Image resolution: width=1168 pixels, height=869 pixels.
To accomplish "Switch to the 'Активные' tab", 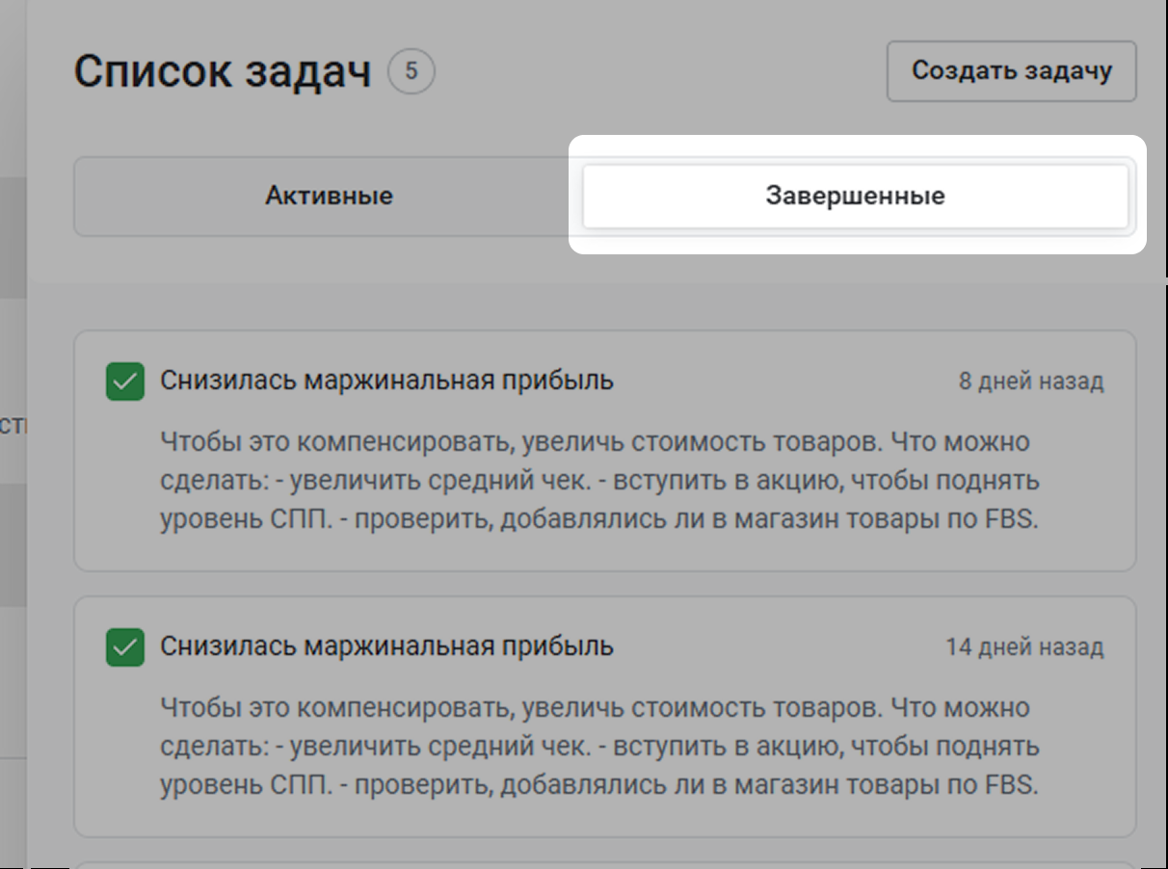I will (x=329, y=197).
